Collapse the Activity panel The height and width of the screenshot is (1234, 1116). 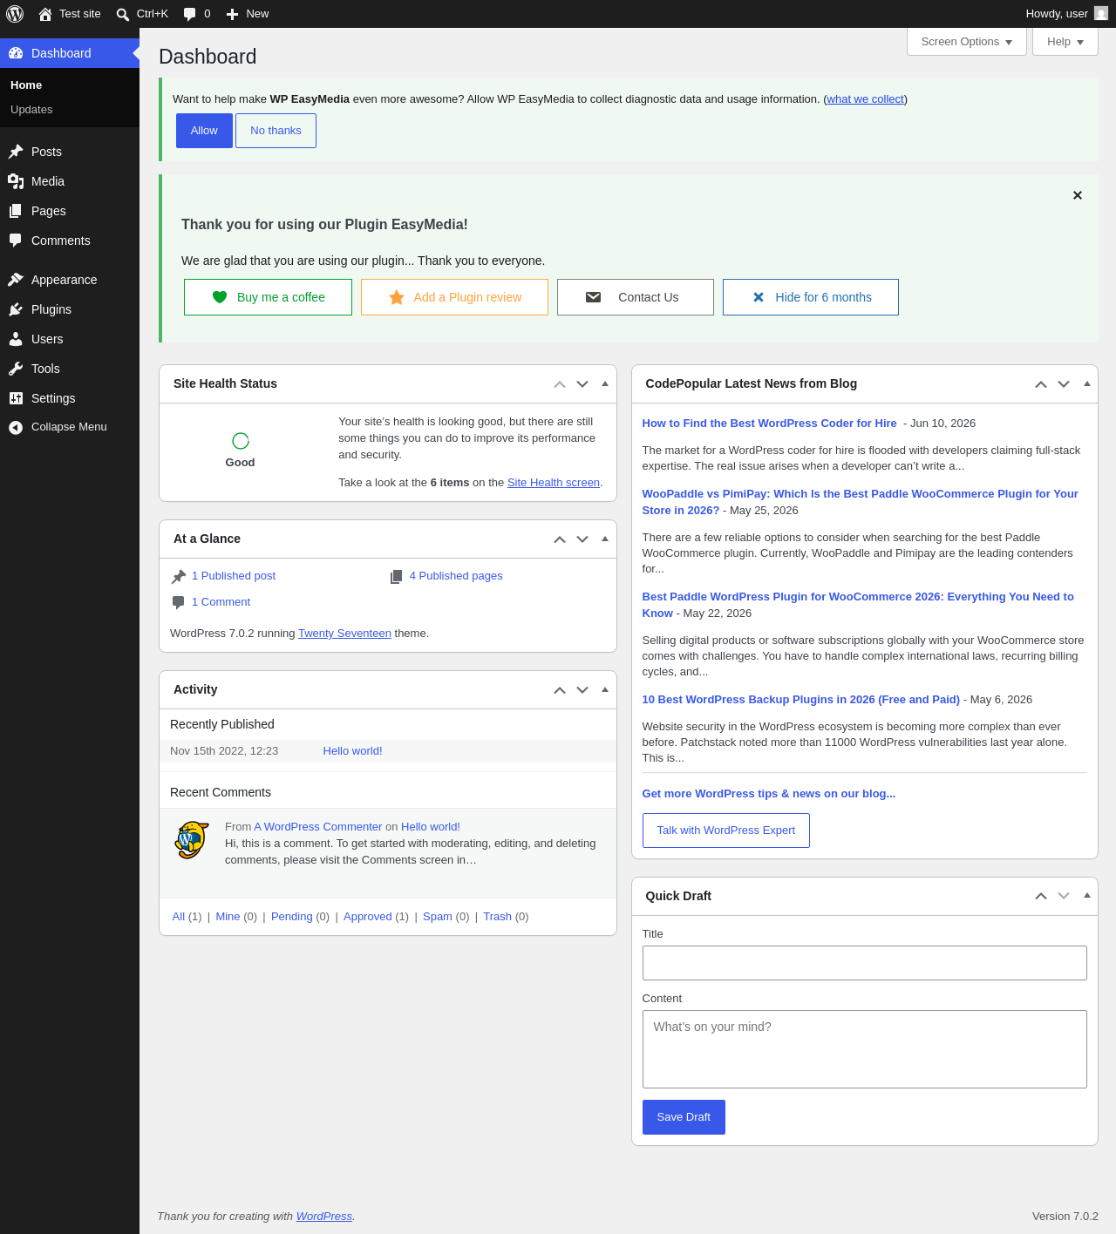pyautogui.click(x=605, y=690)
